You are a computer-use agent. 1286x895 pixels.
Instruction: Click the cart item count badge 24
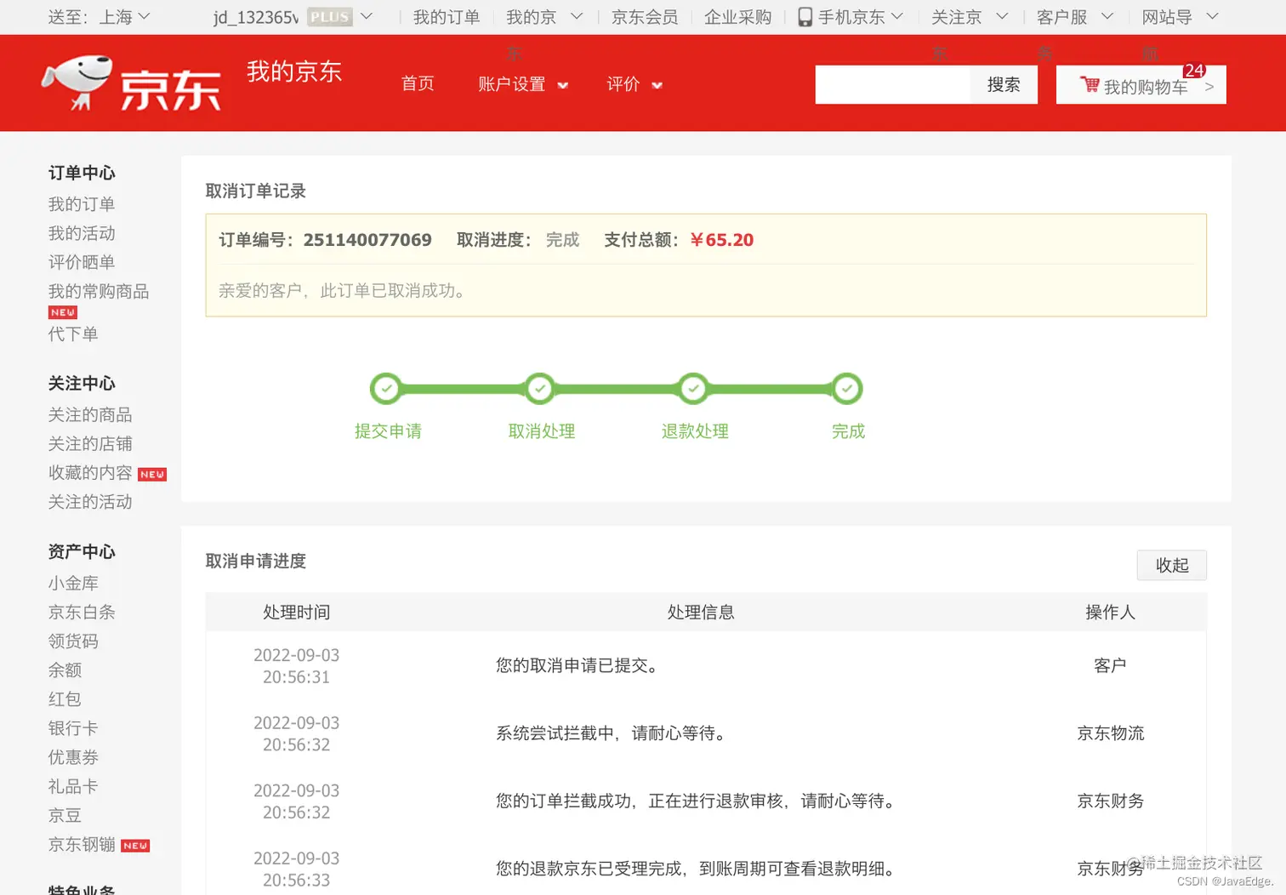click(1194, 71)
